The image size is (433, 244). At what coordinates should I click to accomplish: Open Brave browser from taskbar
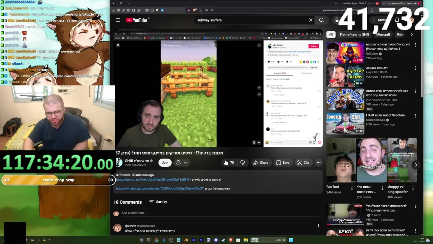231,240
